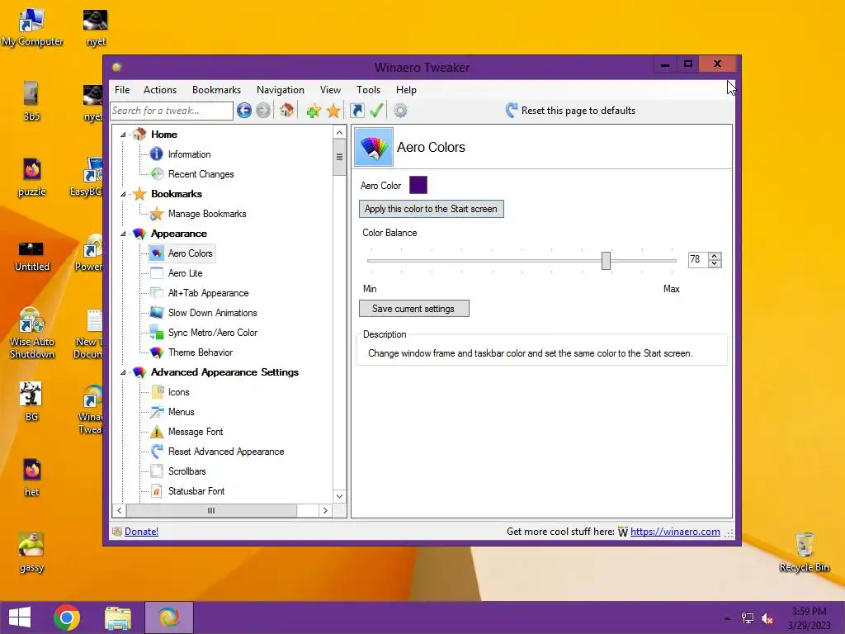Open bookmarks using the gold star toolbar icon
The image size is (845, 634).
pos(333,111)
